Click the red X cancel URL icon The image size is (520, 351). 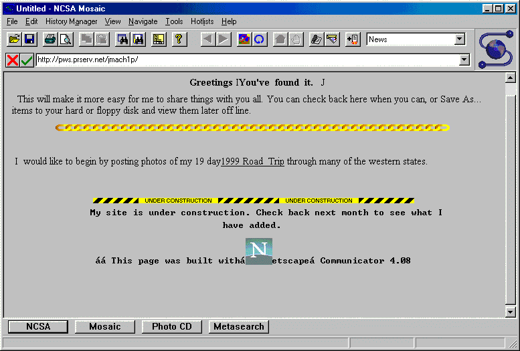click(x=13, y=60)
